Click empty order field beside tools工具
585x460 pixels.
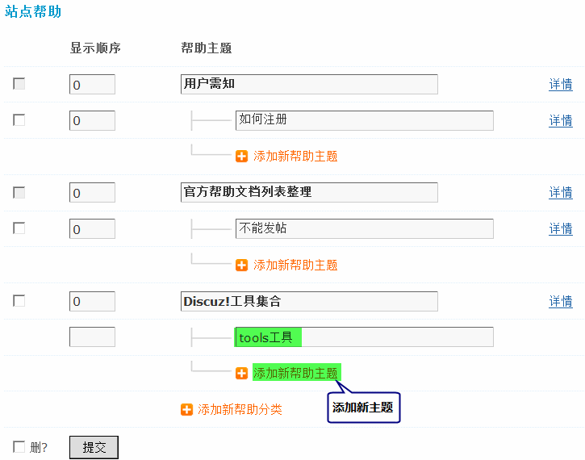[x=92, y=337]
